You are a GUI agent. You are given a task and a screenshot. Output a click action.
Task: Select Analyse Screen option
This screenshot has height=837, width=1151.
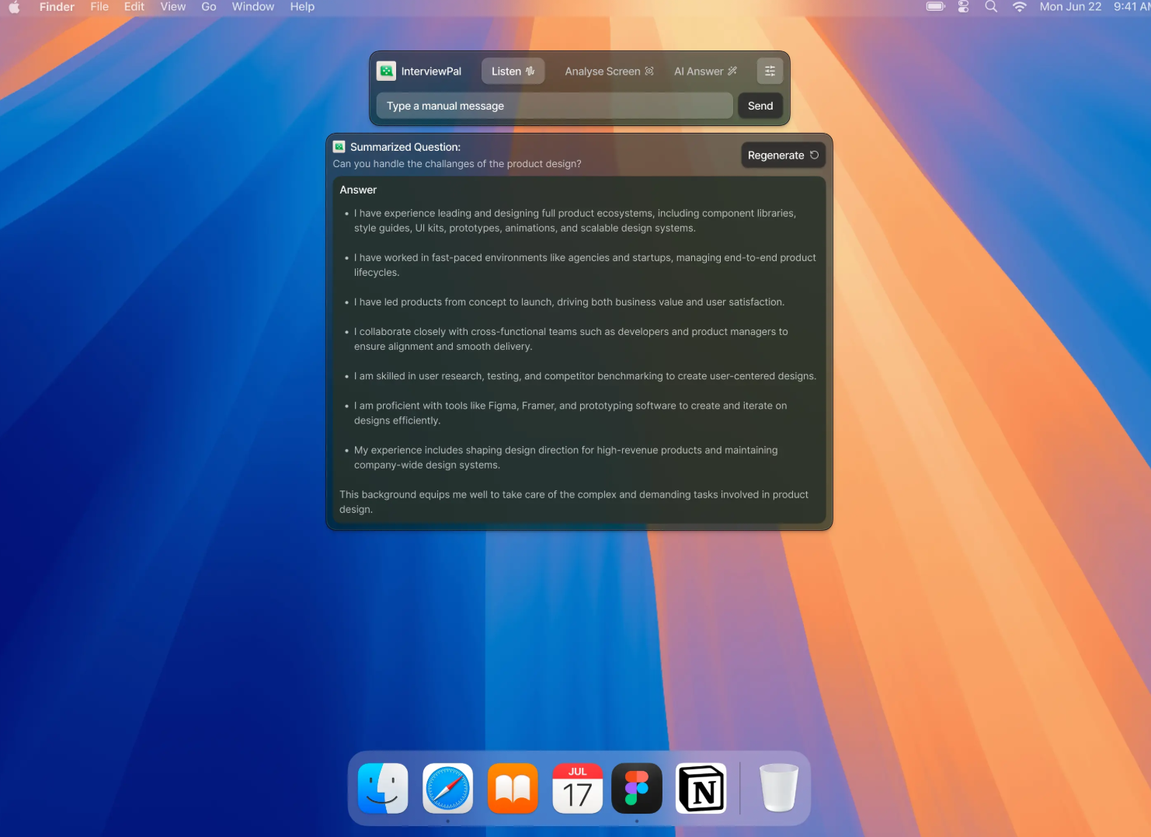point(609,71)
